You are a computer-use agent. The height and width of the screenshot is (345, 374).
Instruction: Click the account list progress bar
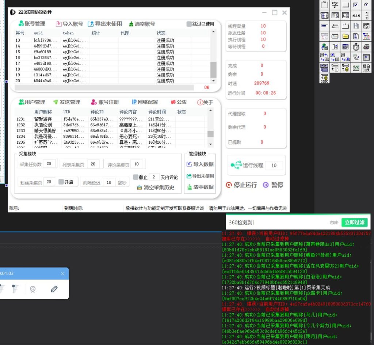[109, 88]
